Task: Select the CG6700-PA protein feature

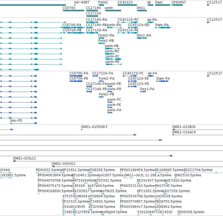Action: pyautogui.click(x=76, y=76)
